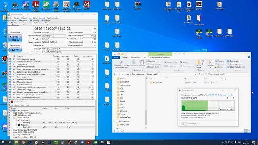Expand the INTEL SSD node in HWMonitor
Image resolution: width=258 pixels, height=145 pixels.
point(14,132)
